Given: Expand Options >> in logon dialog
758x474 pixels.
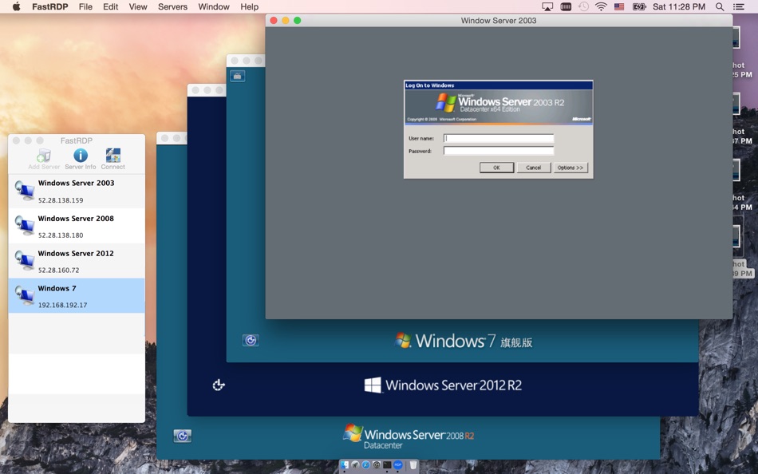Looking at the screenshot, I should pyautogui.click(x=570, y=168).
